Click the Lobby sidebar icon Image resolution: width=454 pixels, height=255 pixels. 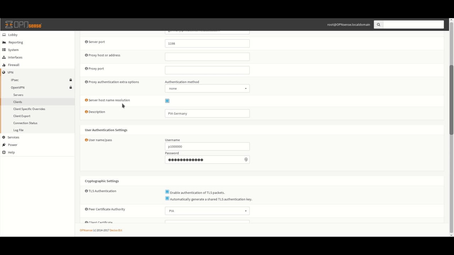click(x=4, y=35)
